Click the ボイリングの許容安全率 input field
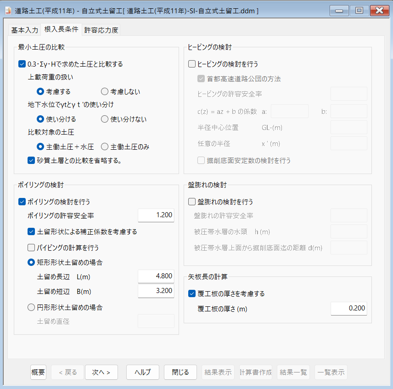Viewport: 393px width, 389px height. click(156, 215)
